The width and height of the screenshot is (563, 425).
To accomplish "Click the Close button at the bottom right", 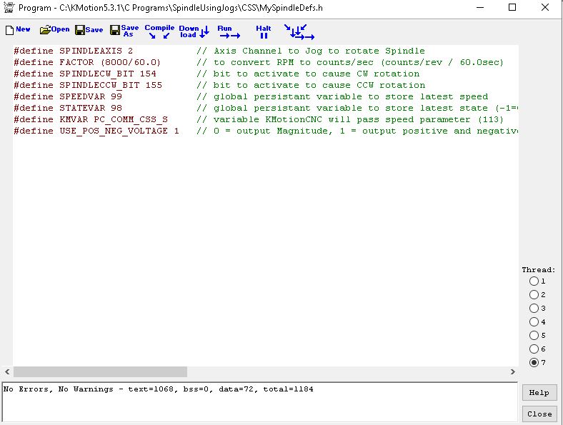I will [x=539, y=414].
